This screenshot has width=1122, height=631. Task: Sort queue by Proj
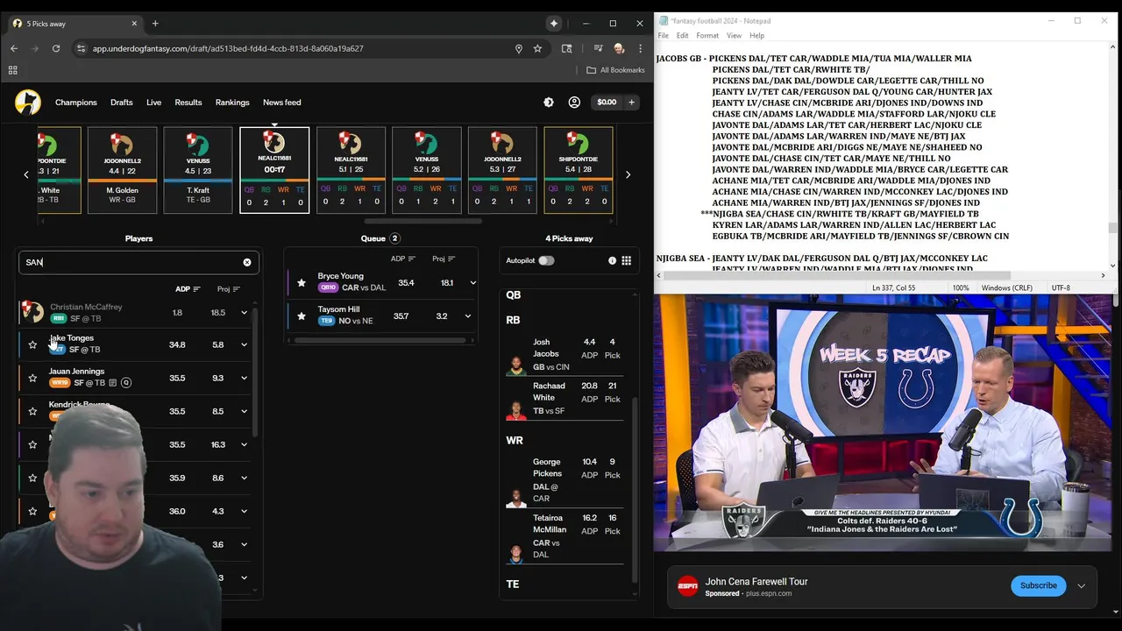click(444, 259)
